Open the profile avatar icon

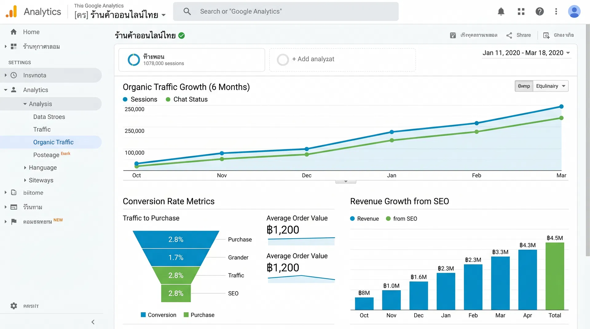click(x=574, y=11)
